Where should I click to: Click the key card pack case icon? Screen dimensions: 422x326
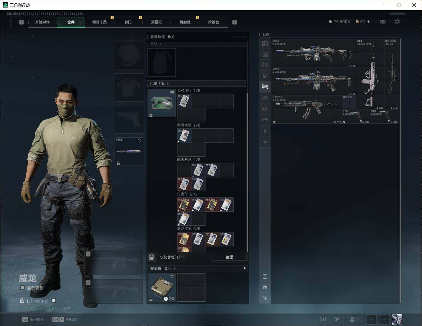point(162,103)
